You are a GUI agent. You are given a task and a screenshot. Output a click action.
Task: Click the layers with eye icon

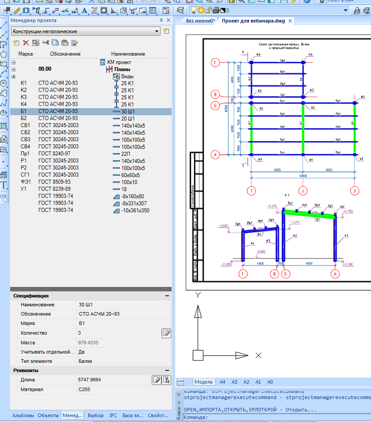pos(367,10)
